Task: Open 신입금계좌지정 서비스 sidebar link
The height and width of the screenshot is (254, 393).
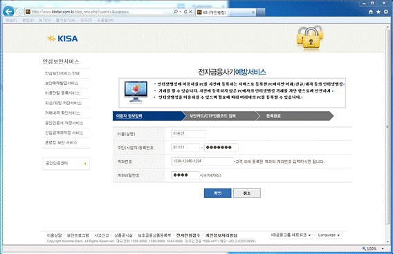Action: point(64,133)
